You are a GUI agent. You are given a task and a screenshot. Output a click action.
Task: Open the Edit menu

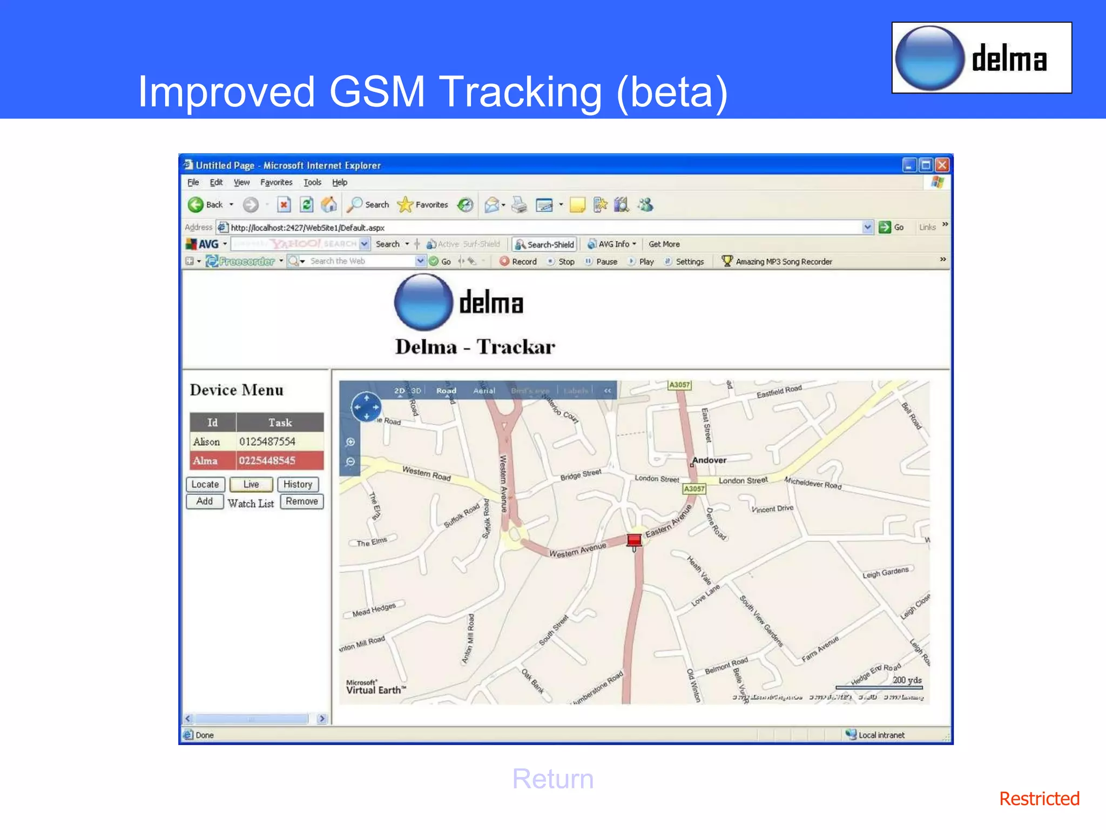216,182
